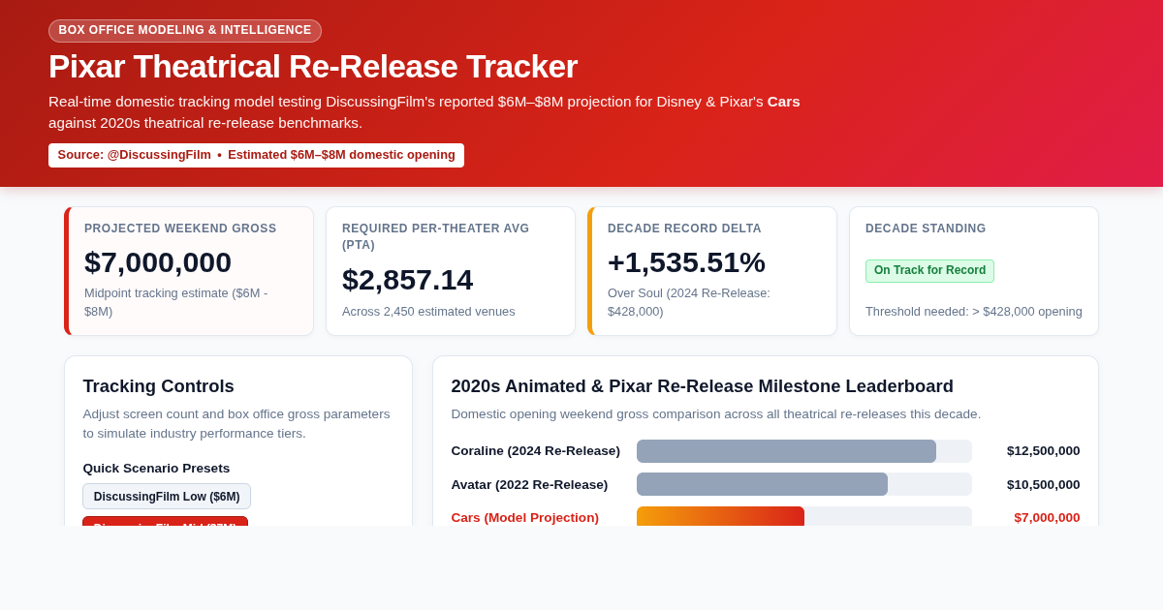This screenshot has width=1163, height=610.
Task: Click the Quick Scenario Presets label
Action: pos(156,469)
